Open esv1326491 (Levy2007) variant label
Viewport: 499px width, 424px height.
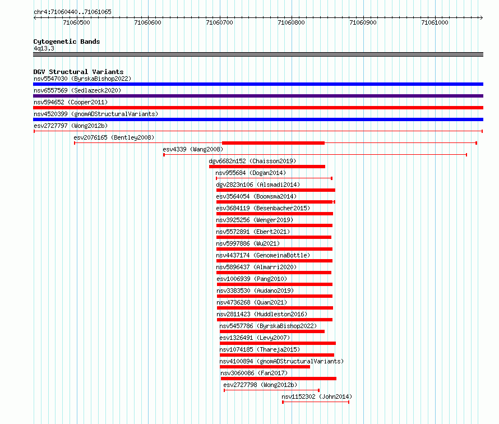click(x=255, y=338)
